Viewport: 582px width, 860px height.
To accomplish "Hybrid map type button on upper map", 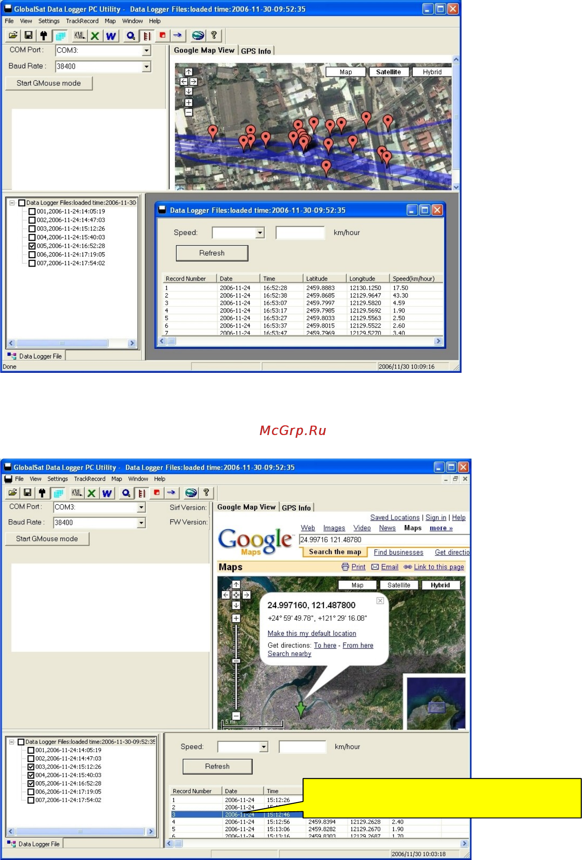I will point(432,72).
